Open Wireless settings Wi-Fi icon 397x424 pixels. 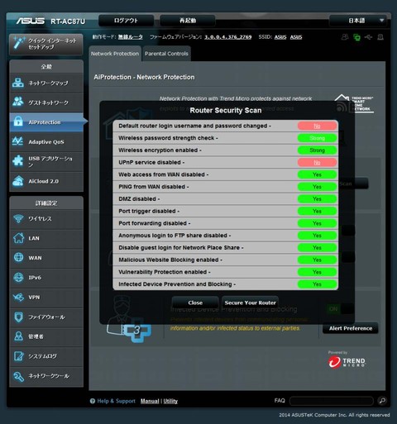(x=18, y=219)
